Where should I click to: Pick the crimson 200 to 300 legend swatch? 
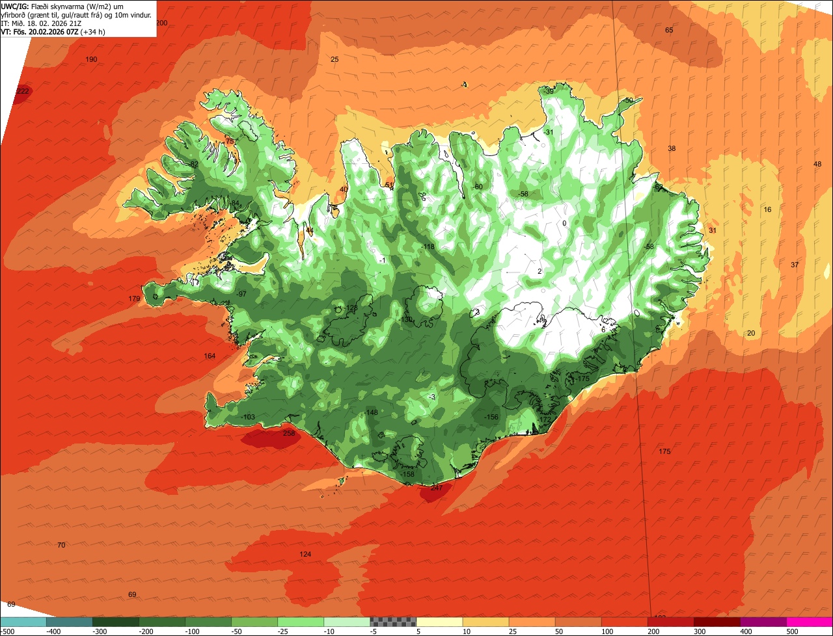pyautogui.click(x=670, y=622)
